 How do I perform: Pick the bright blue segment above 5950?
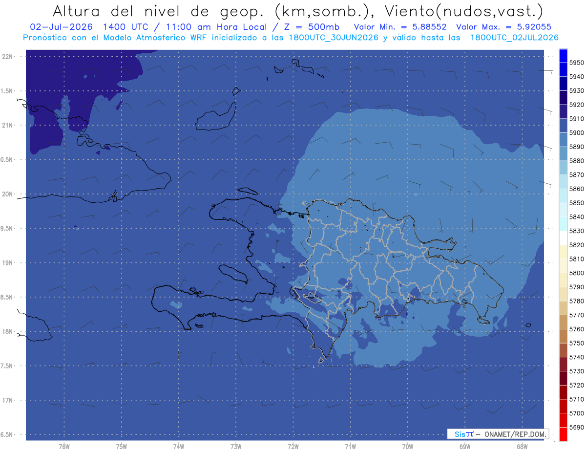(563, 56)
